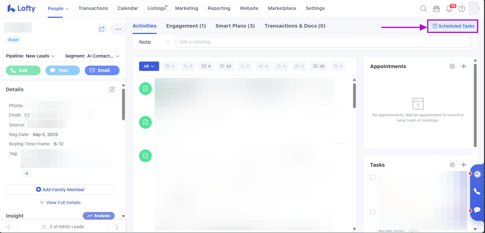Click the Add a note/log input field

pyautogui.click(x=323, y=42)
